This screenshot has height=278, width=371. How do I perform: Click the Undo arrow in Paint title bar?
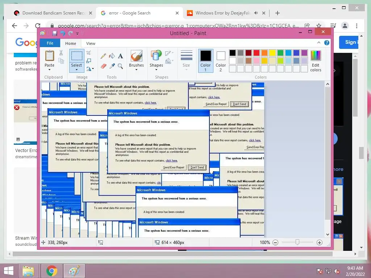63,33
